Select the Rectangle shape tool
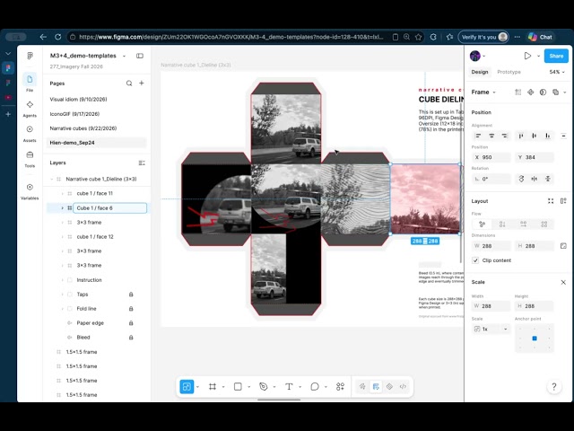 pos(238,386)
